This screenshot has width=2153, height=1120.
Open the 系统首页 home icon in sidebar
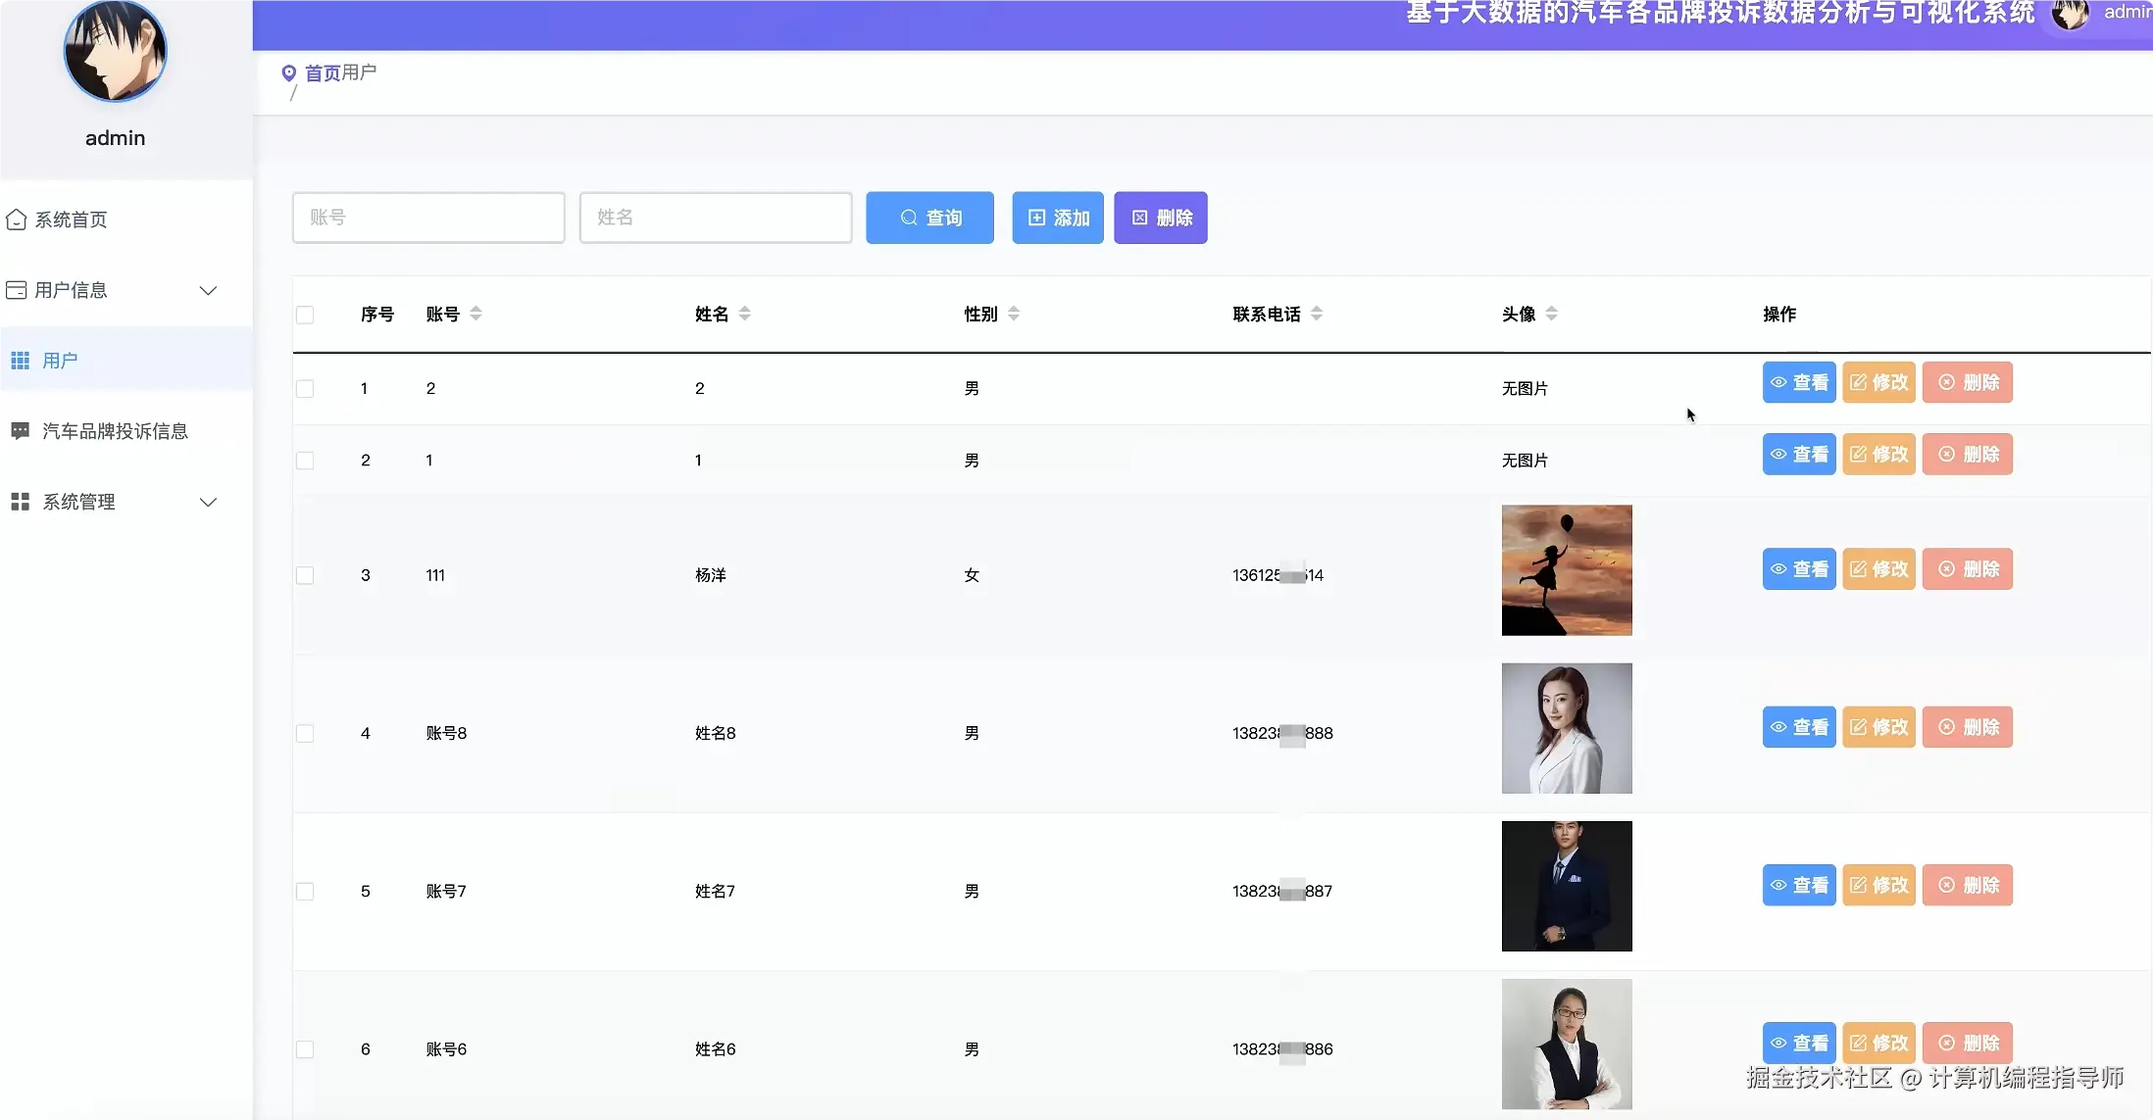pyautogui.click(x=16, y=219)
